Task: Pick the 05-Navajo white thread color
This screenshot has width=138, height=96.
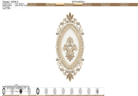Action: 73,4
